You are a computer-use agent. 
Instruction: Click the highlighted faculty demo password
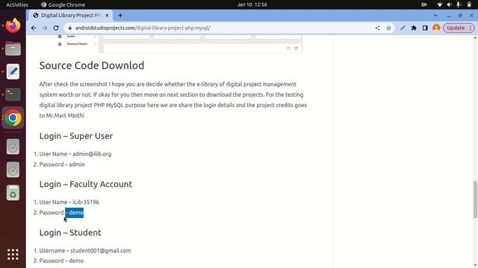[75, 213]
